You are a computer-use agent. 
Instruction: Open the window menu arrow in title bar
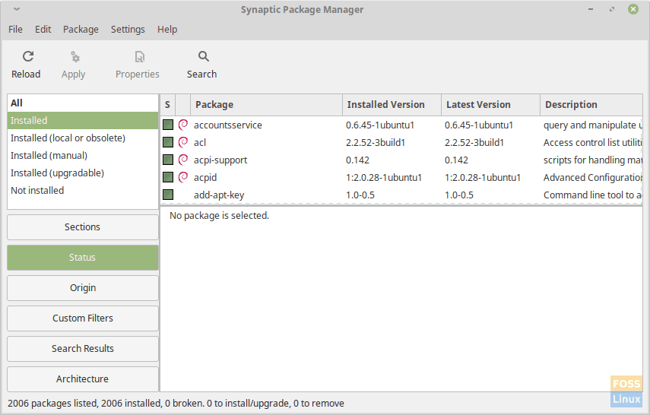point(17,9)
